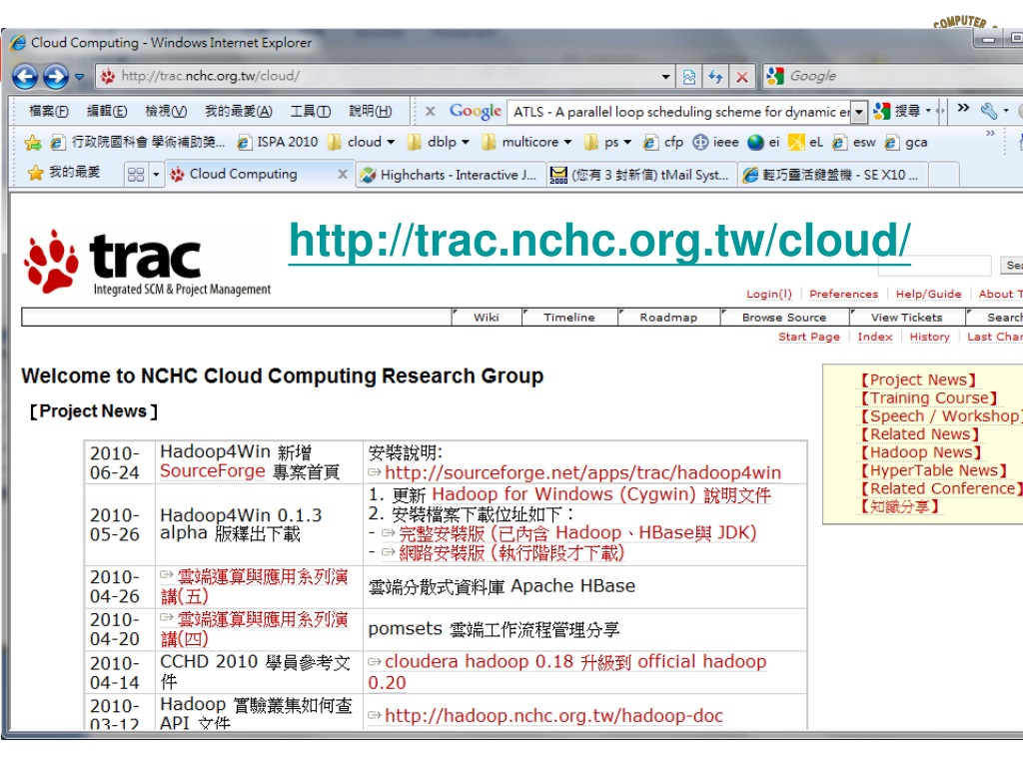The width and height of the screenshot is (1023, 767).
Task: Open the 我的最愛(A) menu
Action: click(238, 111)
